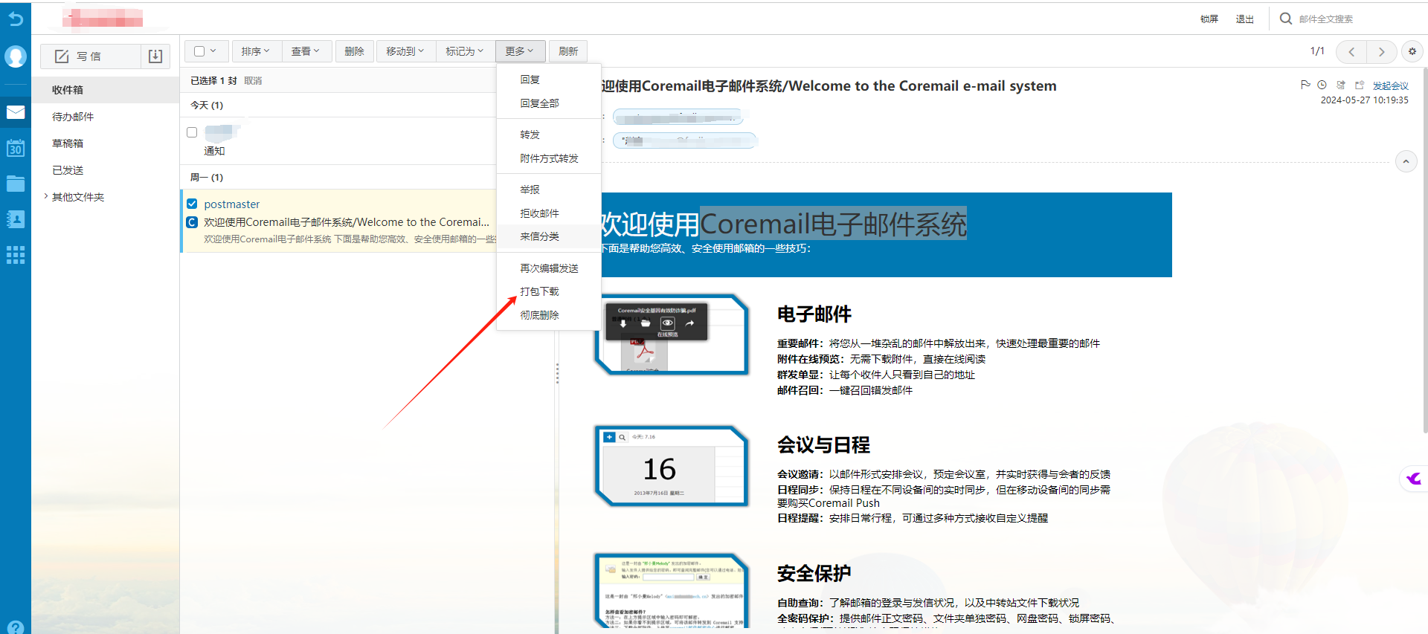Viewport: 1428px width, 634px height.
Task: Uncheck the postmaster email checkbox
Action: [192, 204]
